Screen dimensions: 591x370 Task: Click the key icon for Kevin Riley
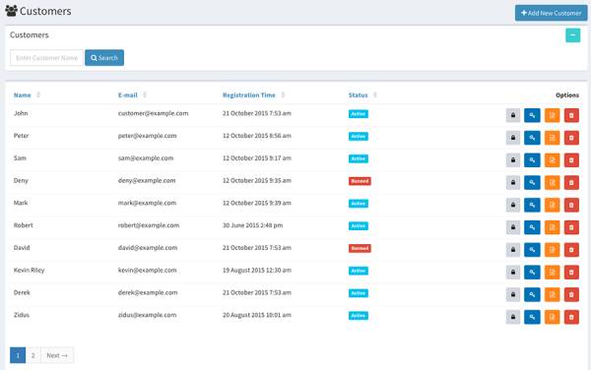(532, 273)
